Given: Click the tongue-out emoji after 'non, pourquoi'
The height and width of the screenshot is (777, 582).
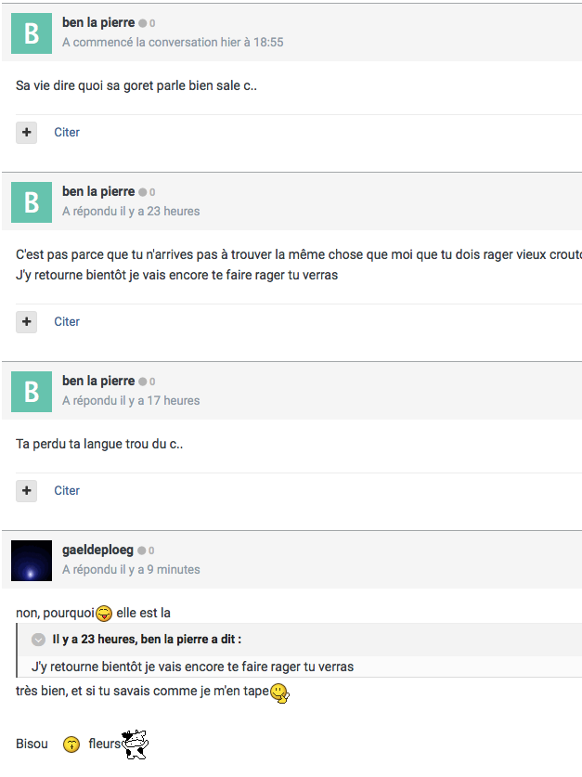Looking at the screenshot, I should [105, 614].
